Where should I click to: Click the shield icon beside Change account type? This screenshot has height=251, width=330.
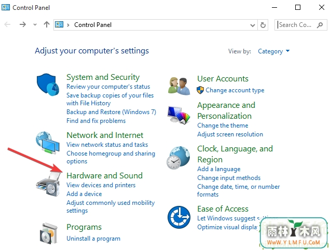coord(200,90)
